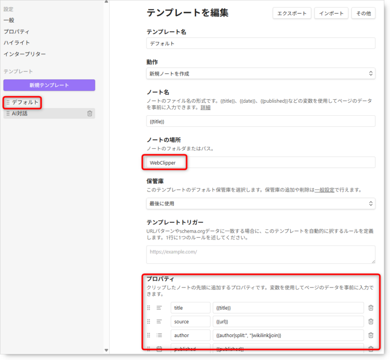Click the text type icon beside title property
Screen dimensions: 390x360
(x=159, y=308)
